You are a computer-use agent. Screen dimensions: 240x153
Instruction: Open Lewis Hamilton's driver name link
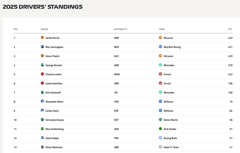(x=54, y=83)
